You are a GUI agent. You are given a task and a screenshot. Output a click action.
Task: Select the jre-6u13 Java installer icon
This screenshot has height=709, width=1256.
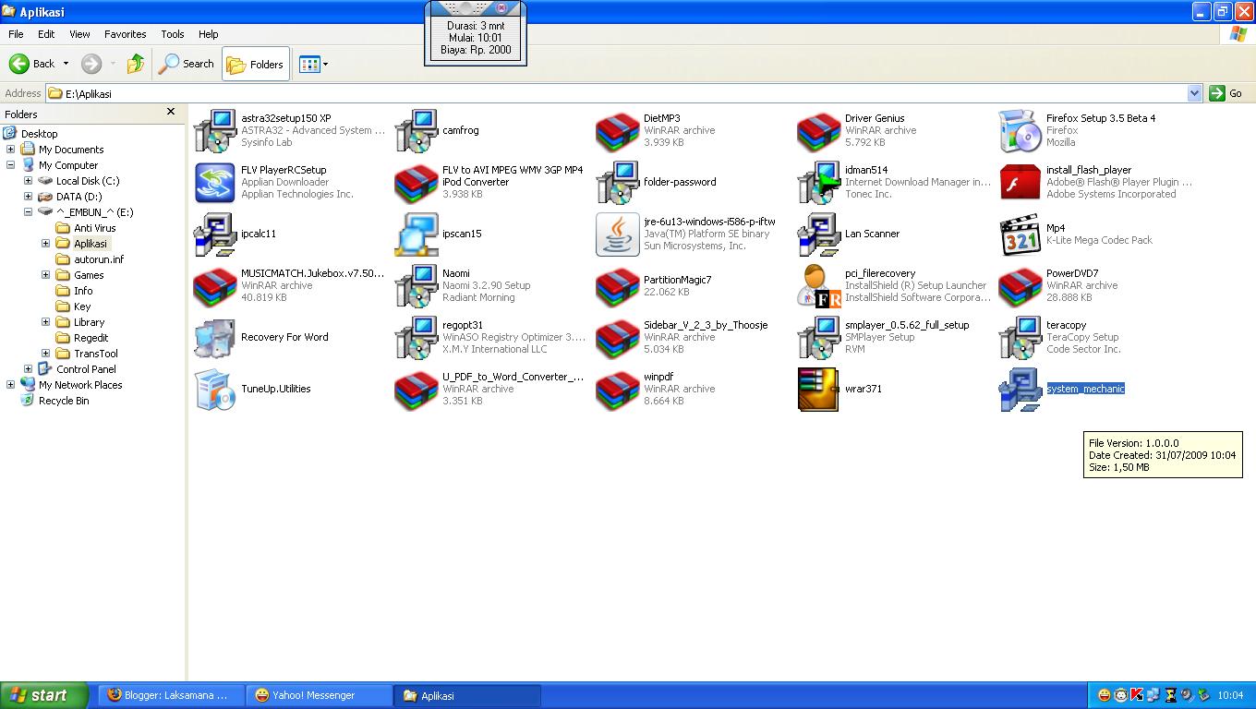coord(618,234)
